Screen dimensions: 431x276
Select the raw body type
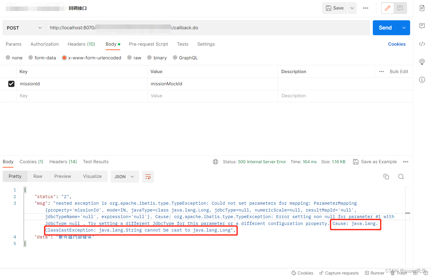click(x=134, y=58)
